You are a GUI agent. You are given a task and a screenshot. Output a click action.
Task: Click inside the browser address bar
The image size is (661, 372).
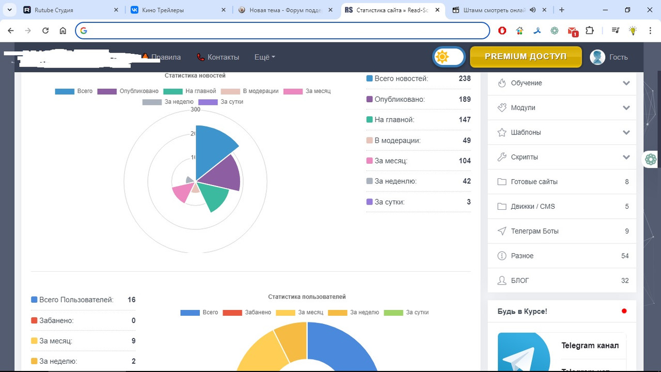pyautogui.click(x=282, y=30)
